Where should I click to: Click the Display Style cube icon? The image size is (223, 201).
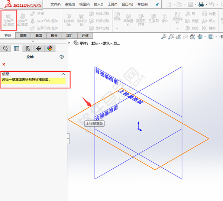(x=211, y=37)
